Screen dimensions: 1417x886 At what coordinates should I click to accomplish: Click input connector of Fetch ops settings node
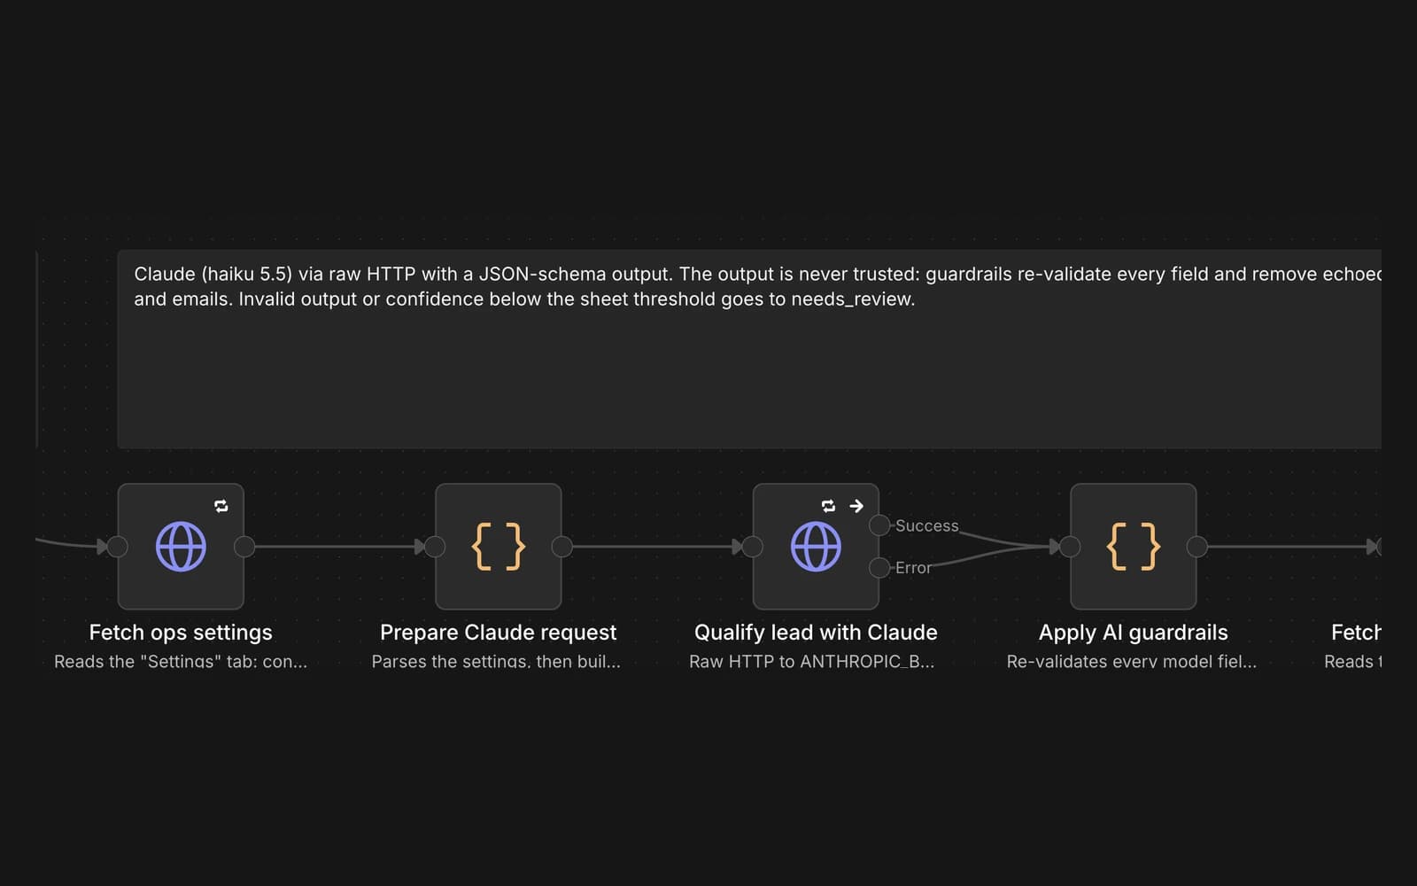coord(118,547)
